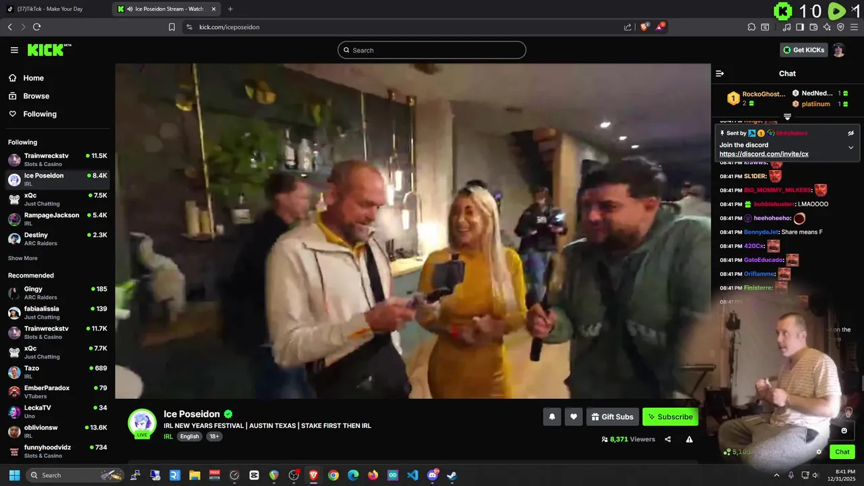The height and width of the screenshot is (486, 864).
Task: Expand the gift leaderboard handle below the top gifters
Action: (x=787, y=117)
